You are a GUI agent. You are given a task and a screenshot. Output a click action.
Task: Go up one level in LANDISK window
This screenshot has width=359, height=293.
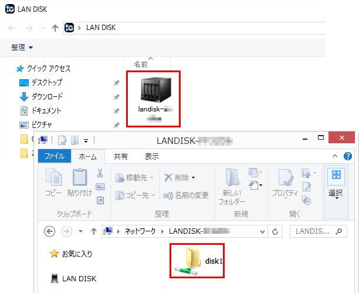(x=94, y=231)
